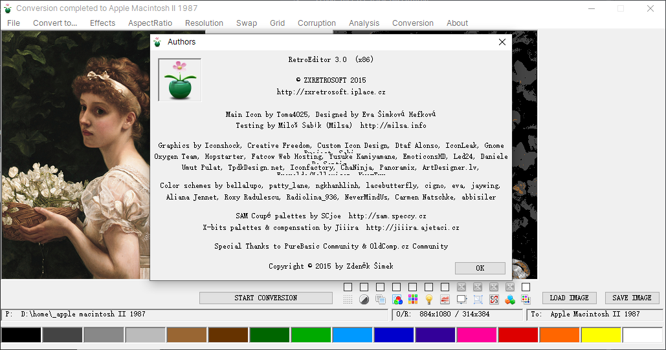
Task: Open the Resolution menu
Action: click(x=204, y=23)
